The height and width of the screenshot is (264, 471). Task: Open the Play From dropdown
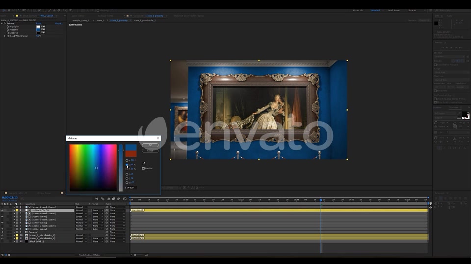point(451,80)
